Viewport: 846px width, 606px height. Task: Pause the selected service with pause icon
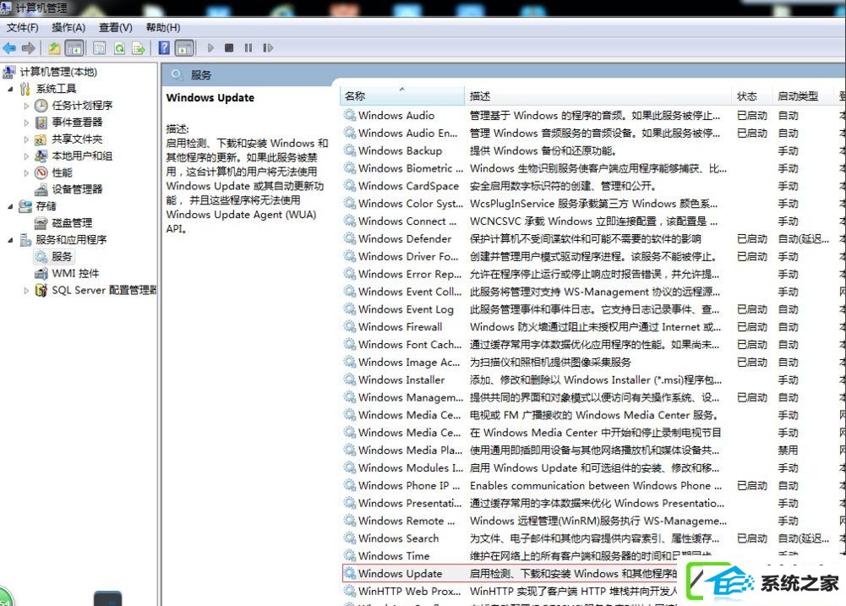pos(248,48)
